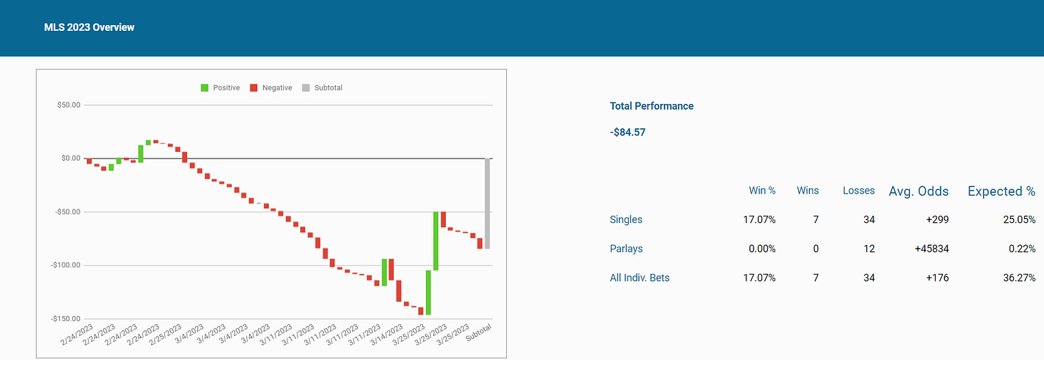Select the +299 average odds value
The image size is (1044, 372).
(936, 219)
